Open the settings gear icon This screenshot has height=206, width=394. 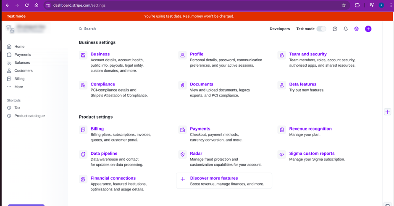[357, 29]
